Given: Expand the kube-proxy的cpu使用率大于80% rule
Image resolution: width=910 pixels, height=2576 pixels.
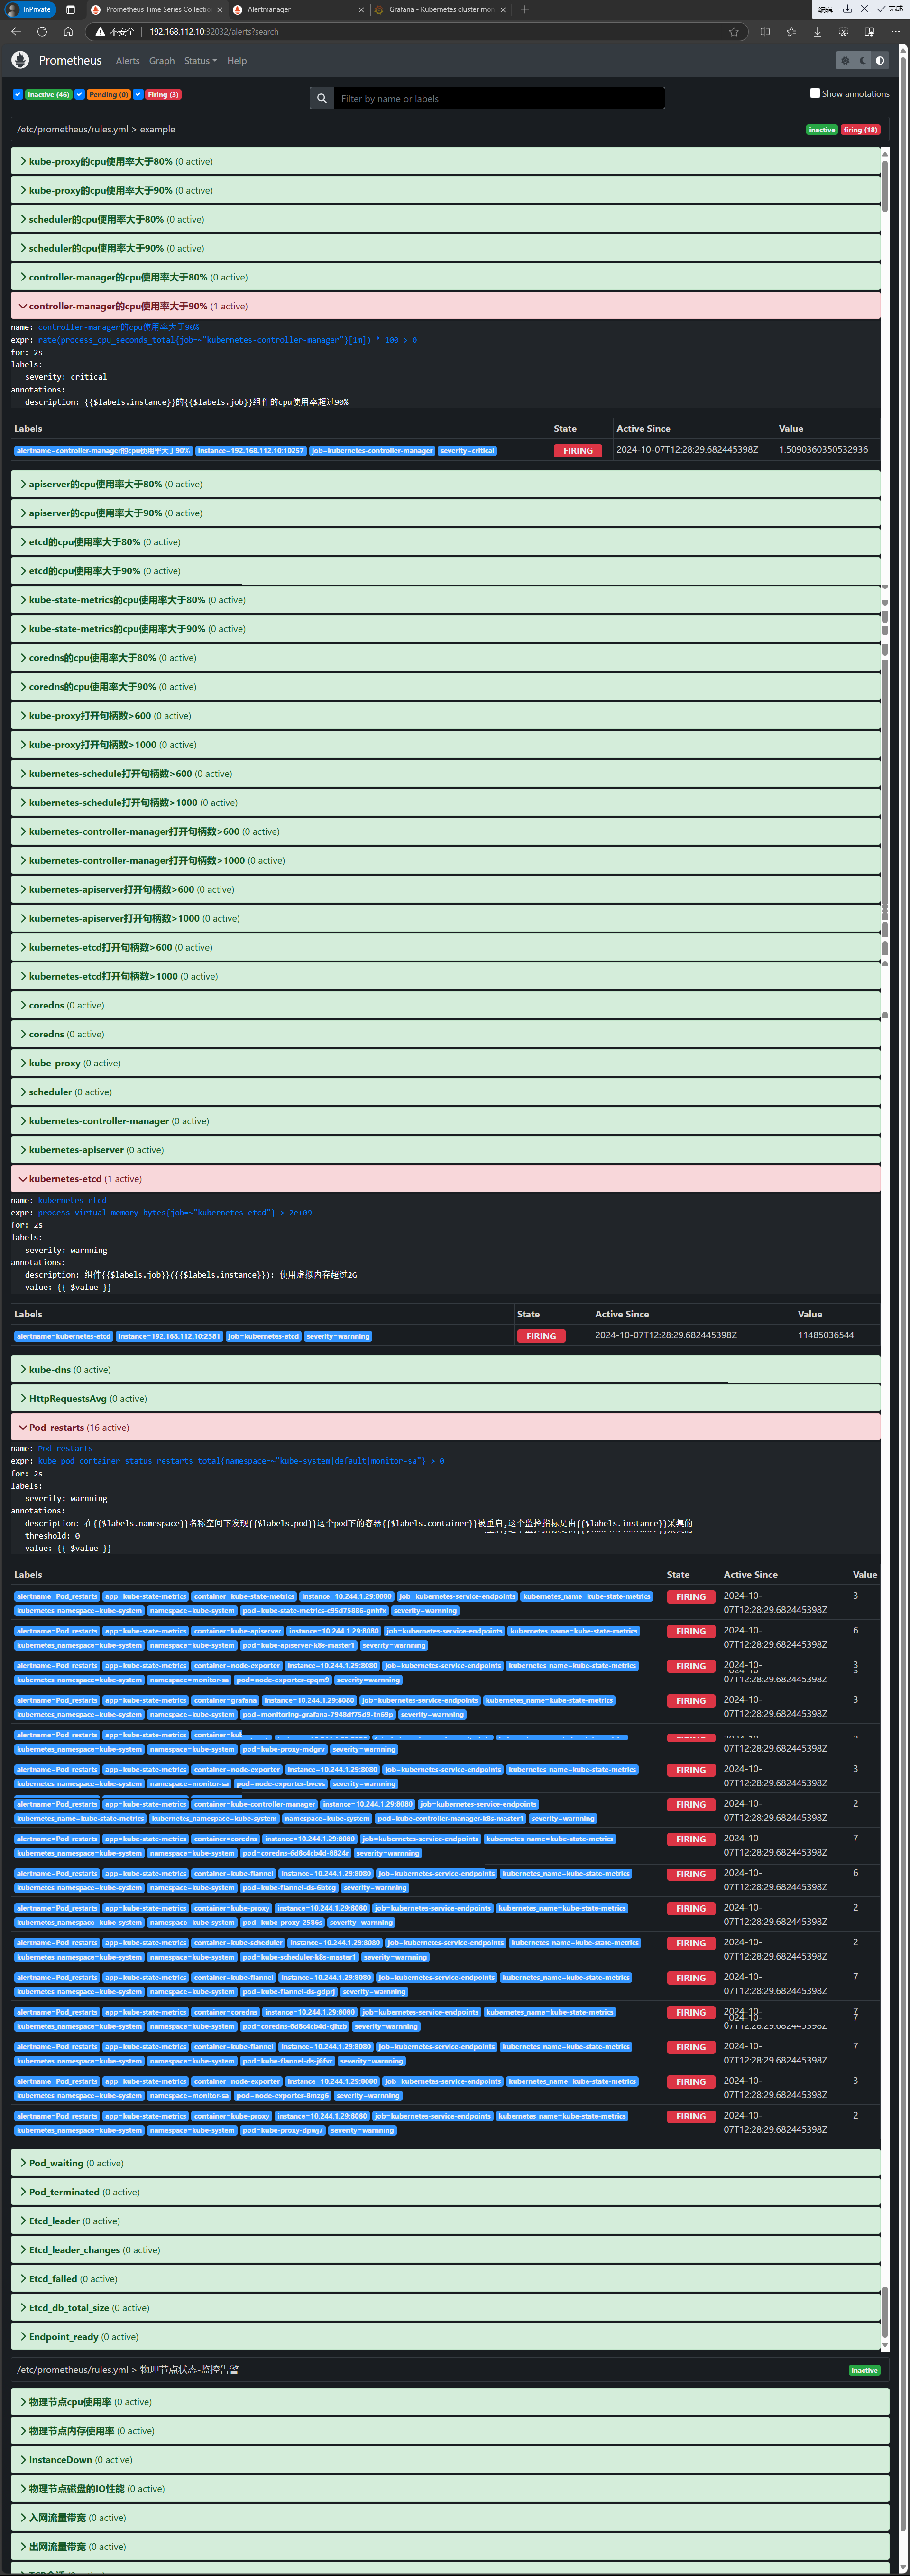Looking at the screenshot, I should [445, 161].
